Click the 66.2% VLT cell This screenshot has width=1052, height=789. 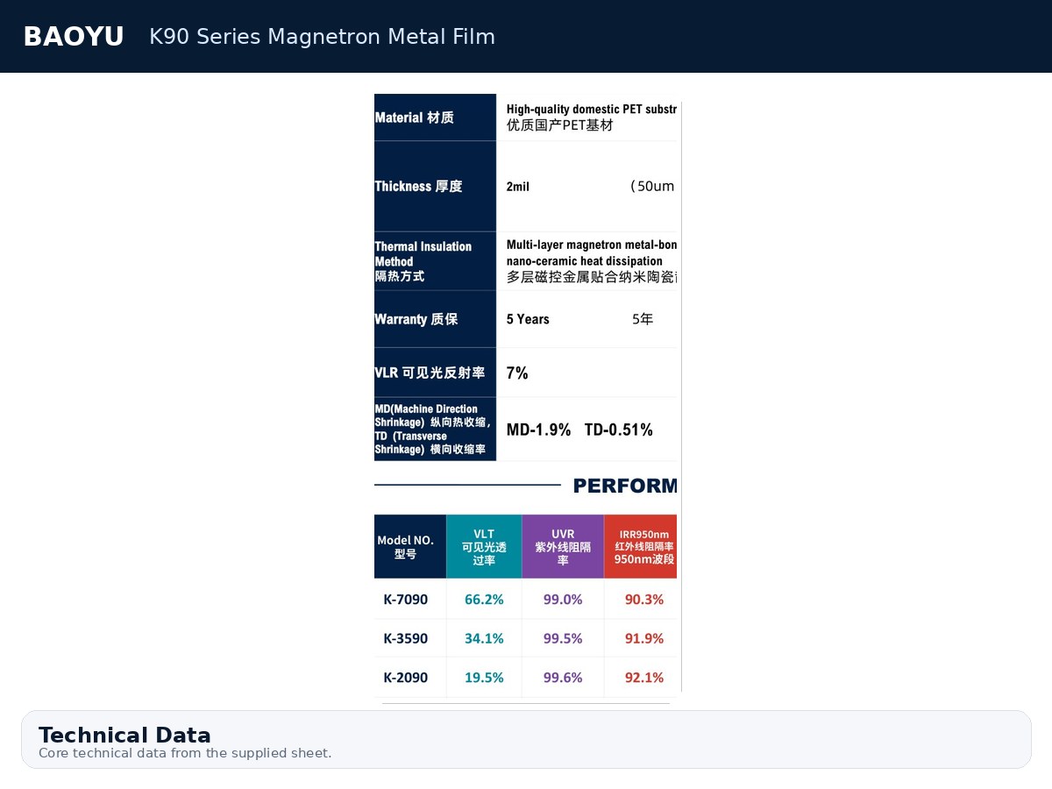484,600
